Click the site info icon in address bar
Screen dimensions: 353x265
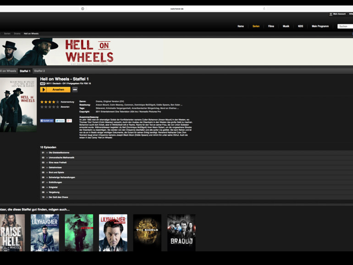[x=83, y=9]
